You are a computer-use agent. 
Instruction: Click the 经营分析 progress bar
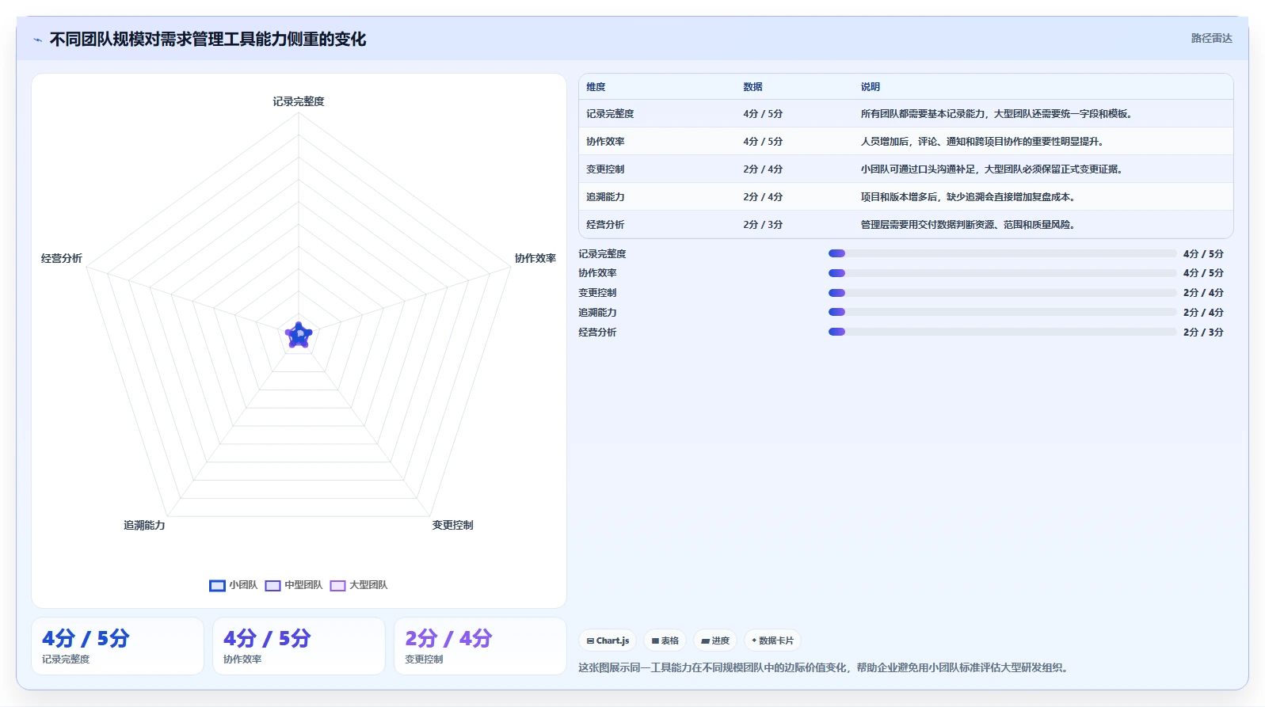click(1002, 332)
